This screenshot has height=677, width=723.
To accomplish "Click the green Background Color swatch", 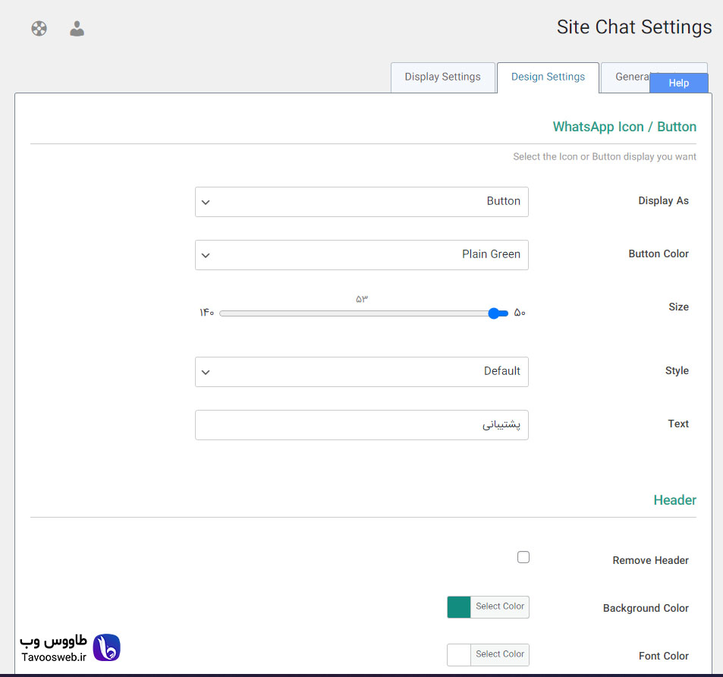I will tap(459, 607).
